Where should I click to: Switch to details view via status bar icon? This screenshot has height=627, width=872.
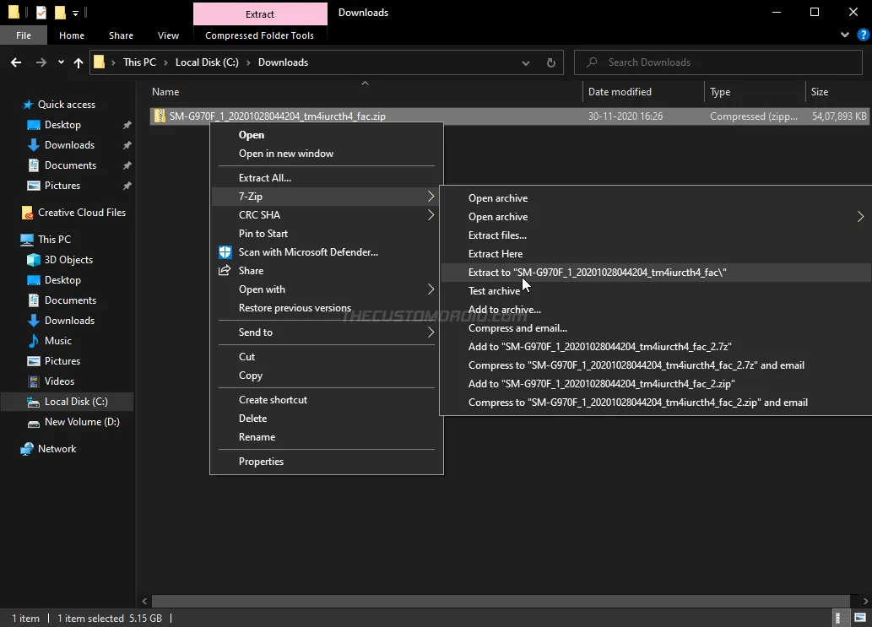[841, 619]
